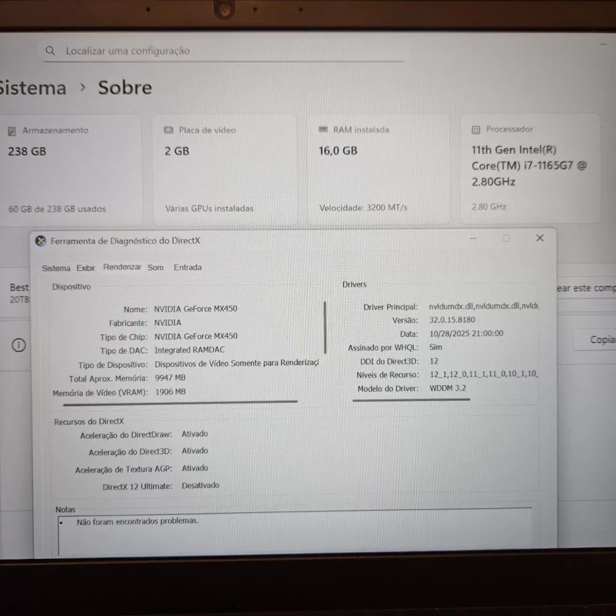Click the info circle icon on the left
Image resolution: width=616 pixels, height=616 pixels.
[x=19, y=345]
